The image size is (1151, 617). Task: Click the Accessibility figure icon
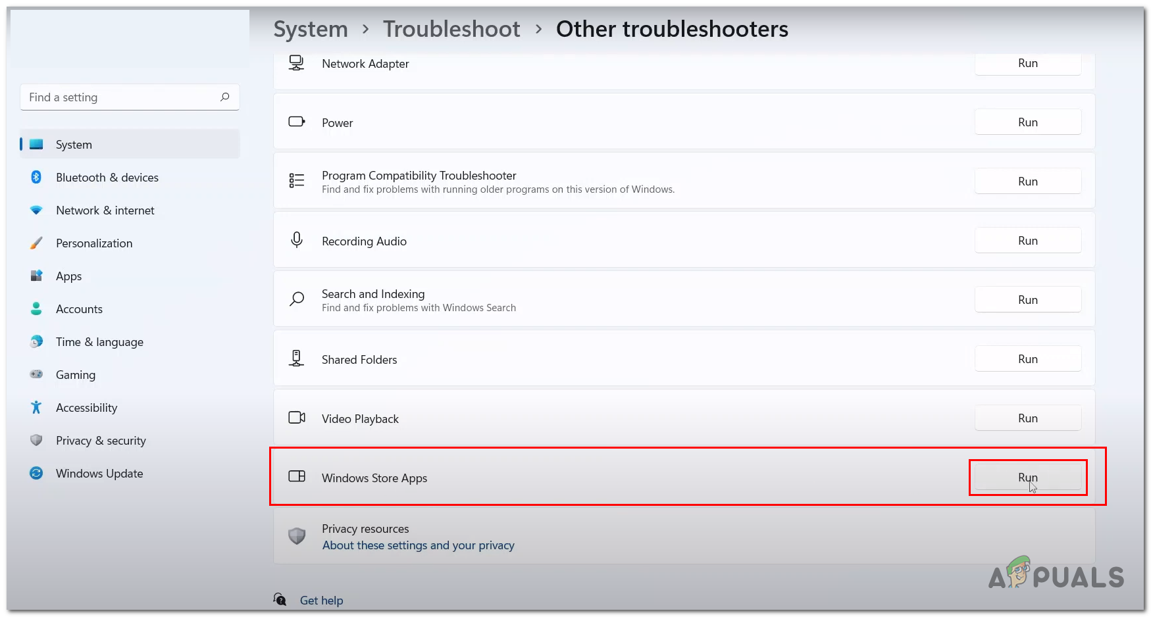pos(36,408)
